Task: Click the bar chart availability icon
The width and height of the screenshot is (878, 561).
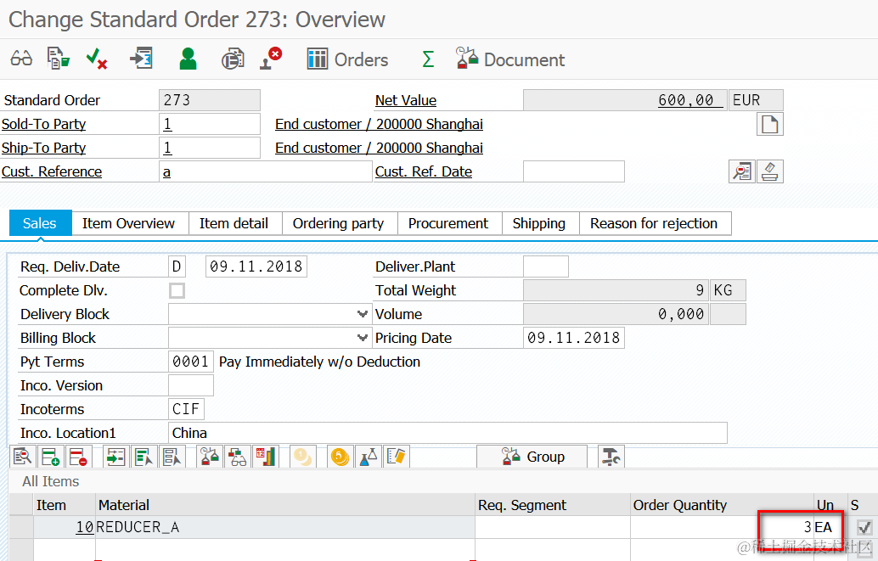Action: pos(266,457)
